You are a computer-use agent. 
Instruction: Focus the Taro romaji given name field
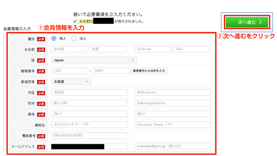pos(191,49)
